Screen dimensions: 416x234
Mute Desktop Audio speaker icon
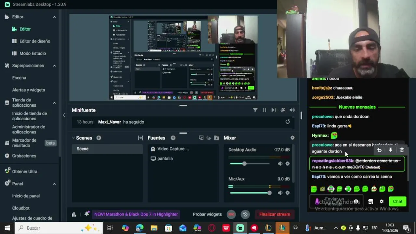280,163
